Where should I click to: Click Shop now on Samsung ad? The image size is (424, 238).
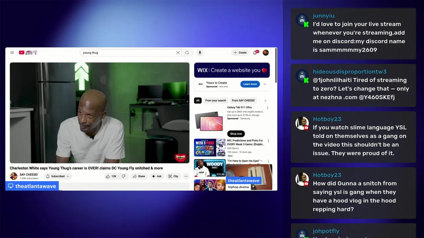pos(236,134)
